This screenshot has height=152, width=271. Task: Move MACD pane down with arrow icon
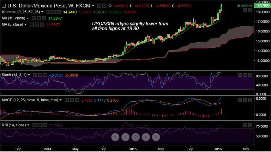(x=245, y=100)
